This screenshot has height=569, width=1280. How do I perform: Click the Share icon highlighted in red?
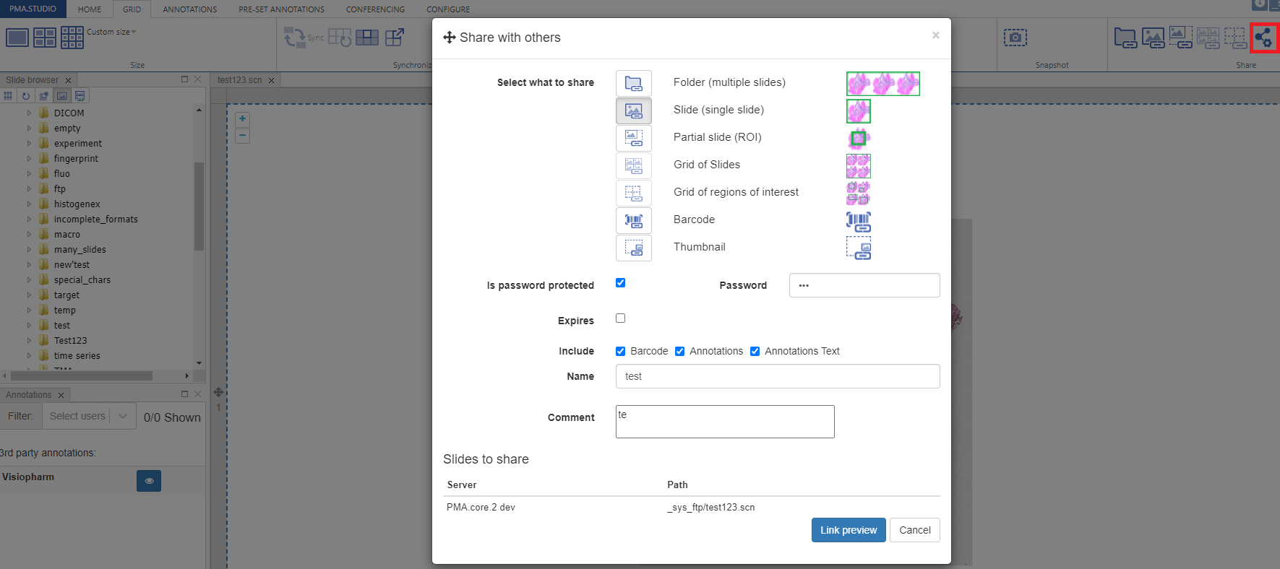(x=1263, y=38)
